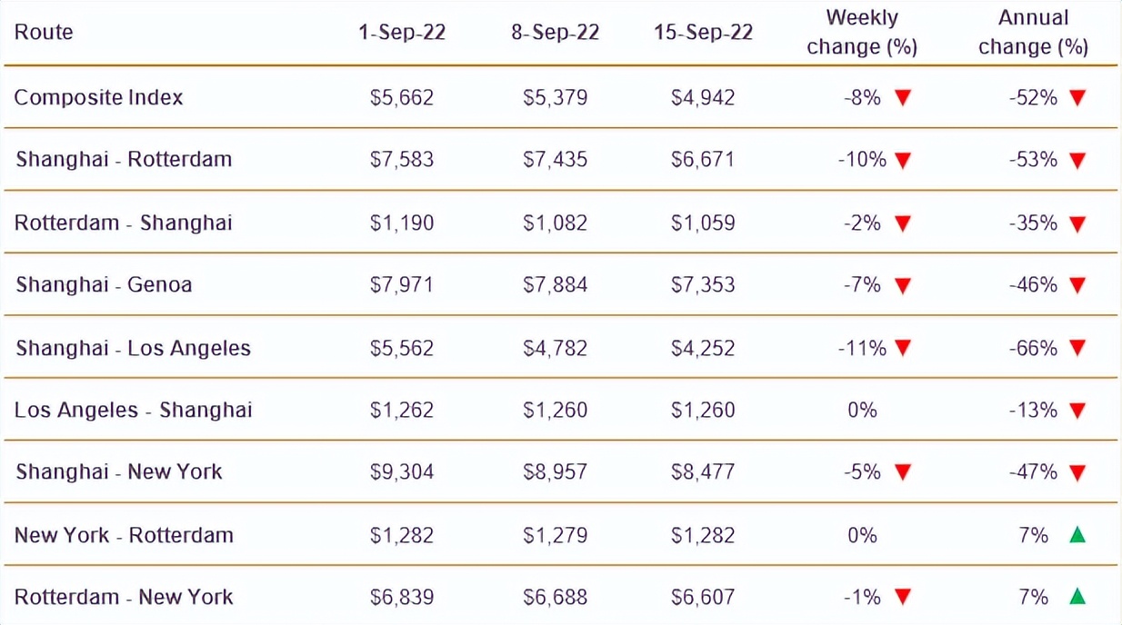Select the Shanghai - New York route label
This screenshot has height=625, width=1122.
pyautogui.click(x=119, y=472)
